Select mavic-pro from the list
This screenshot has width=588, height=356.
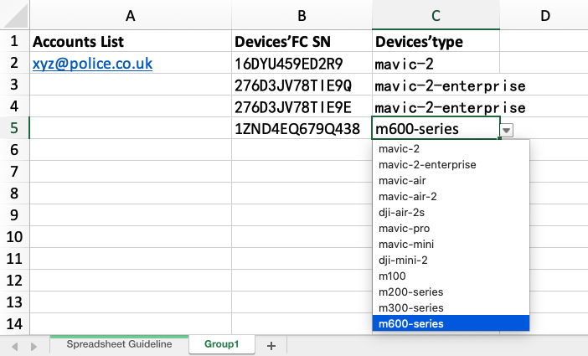coord(451,229)
